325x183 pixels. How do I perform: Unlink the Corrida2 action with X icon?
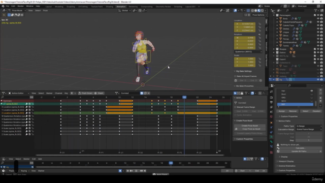point(149,93)
